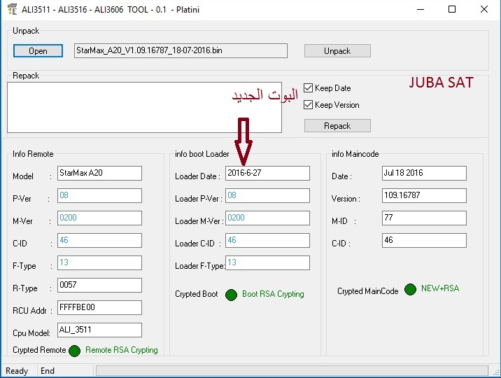Click the RCU Addr field FFFFBE00
The height and width of the screenshot is (378, 501).
99,307
